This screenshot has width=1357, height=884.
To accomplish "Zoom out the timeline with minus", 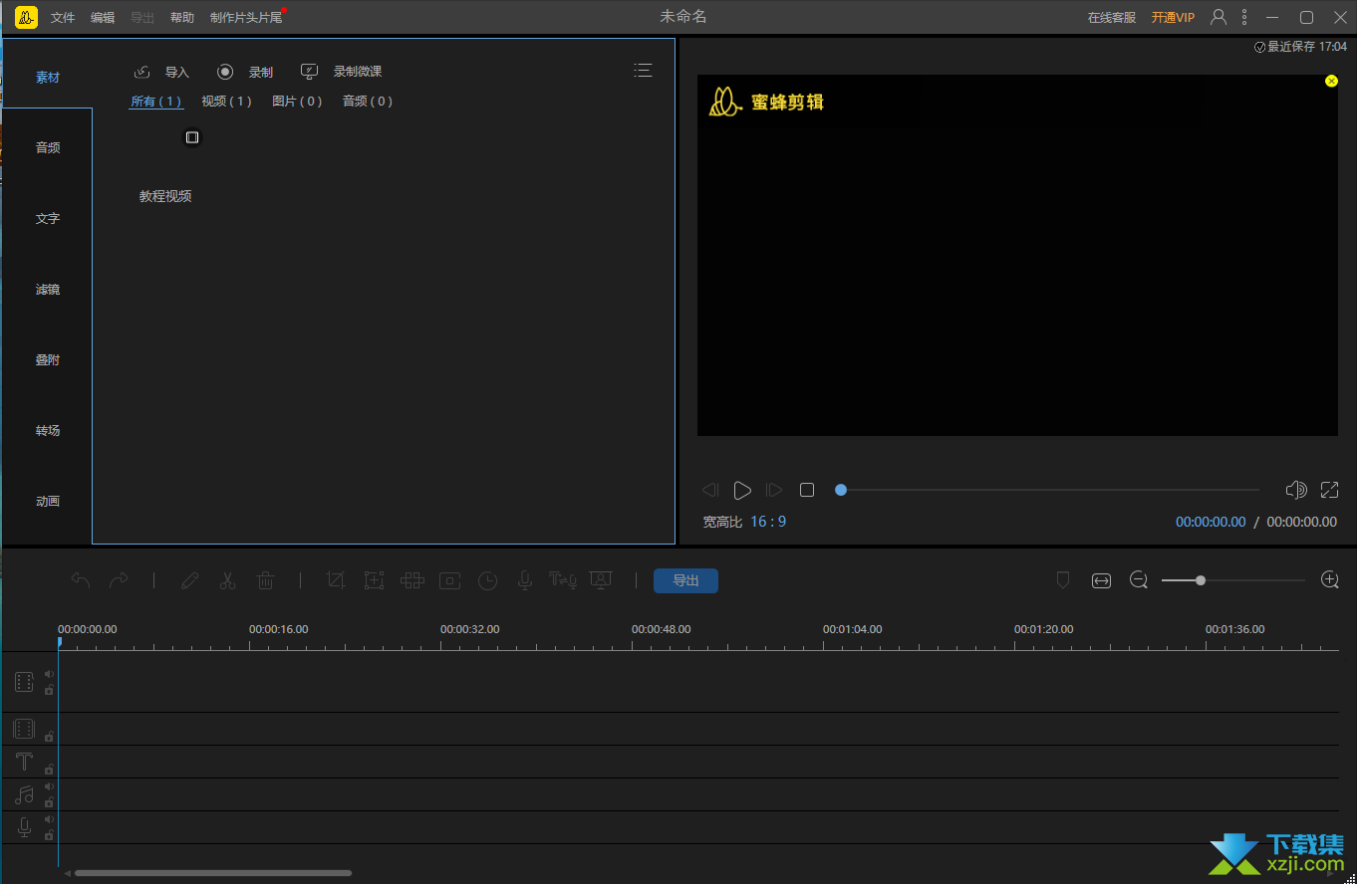I will (x=1139, y=579).
